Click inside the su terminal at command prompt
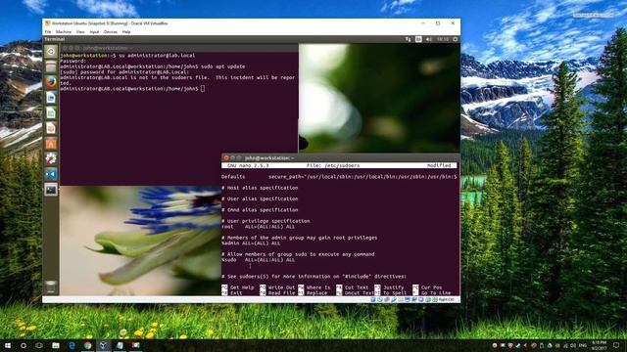 [x=203, y=89]
